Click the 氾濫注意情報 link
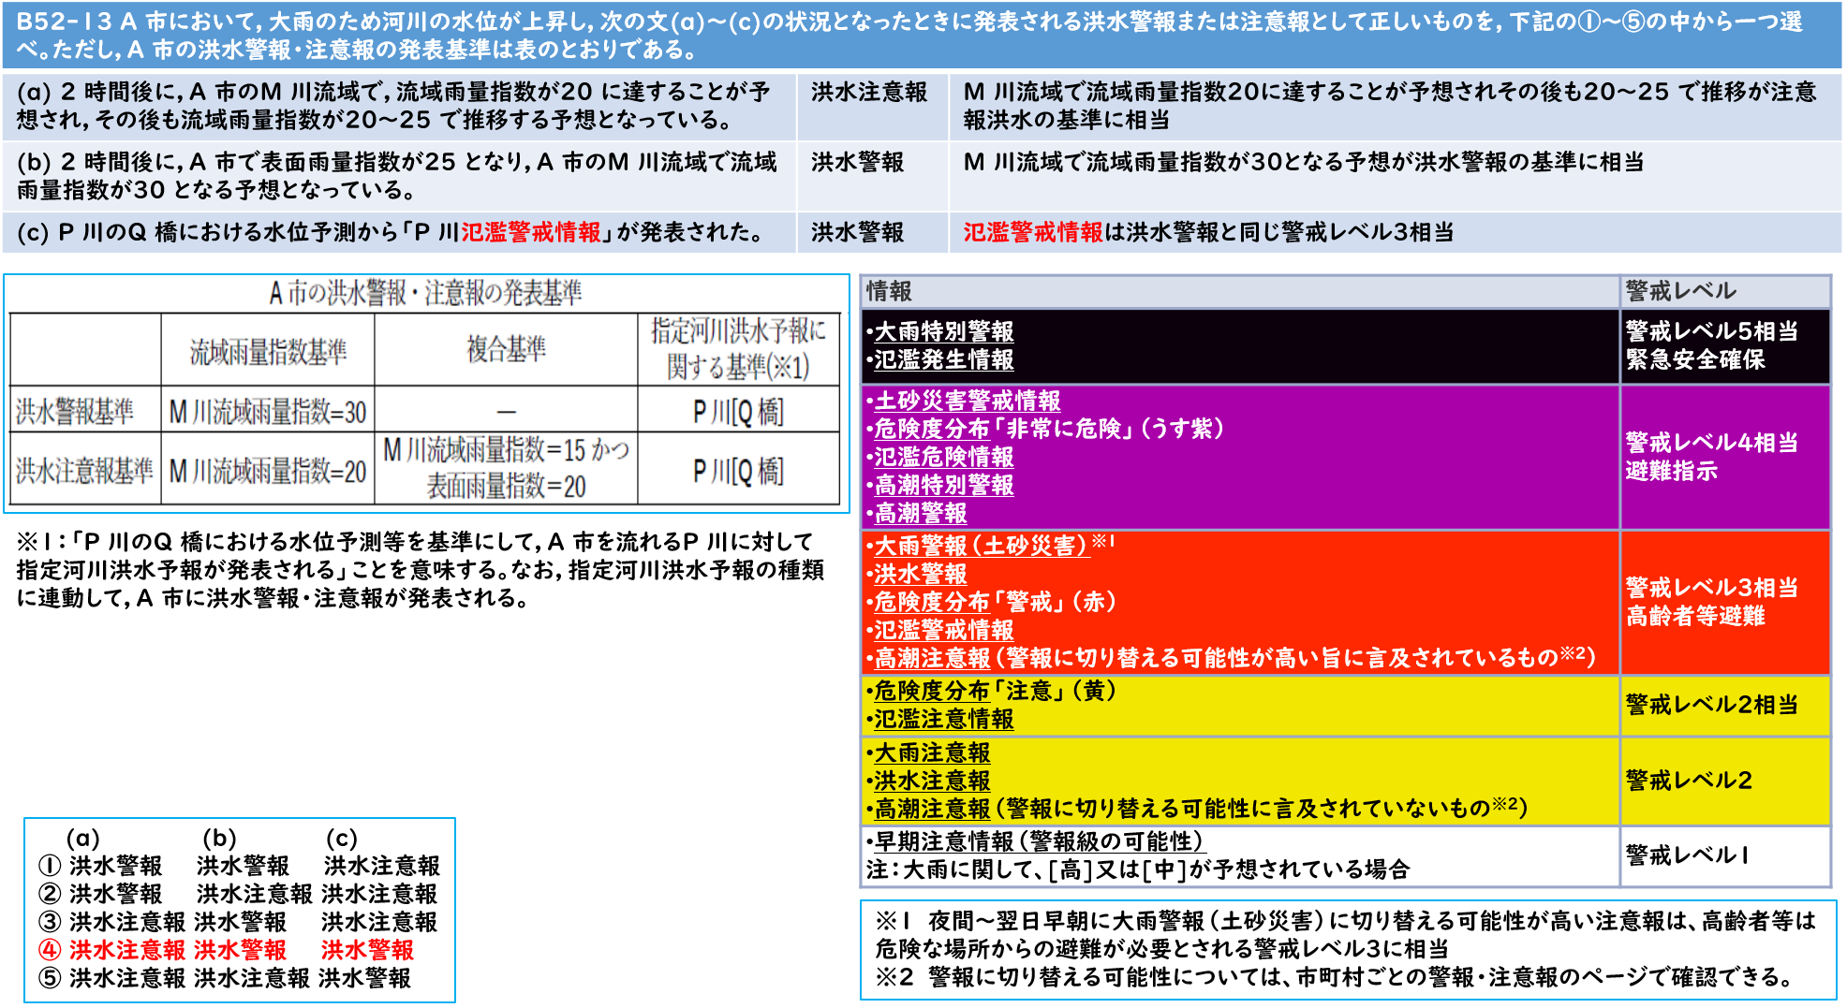 click(943, 720)
